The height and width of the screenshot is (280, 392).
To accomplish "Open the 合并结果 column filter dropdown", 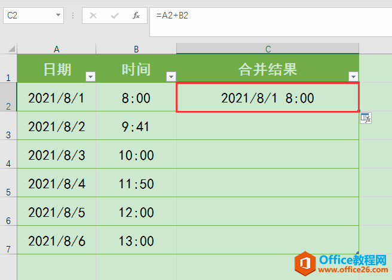I will [354, 76].
